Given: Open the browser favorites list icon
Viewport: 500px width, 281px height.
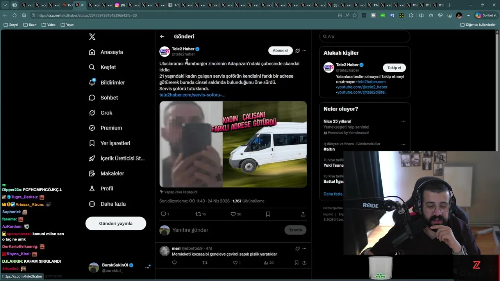Looking at the screenshot, I should click(431, 15).
